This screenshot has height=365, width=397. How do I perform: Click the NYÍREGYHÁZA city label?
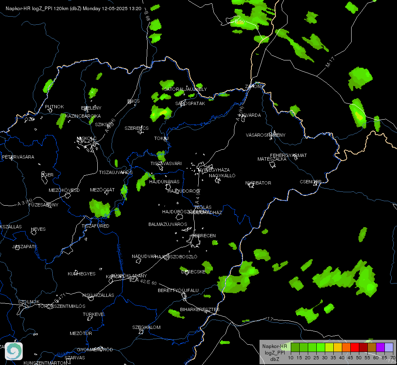coord(214,170)
